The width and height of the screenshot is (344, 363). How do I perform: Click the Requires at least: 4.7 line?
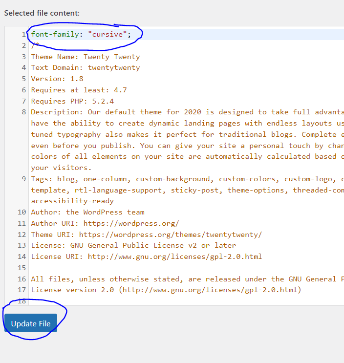click(79, 90)
